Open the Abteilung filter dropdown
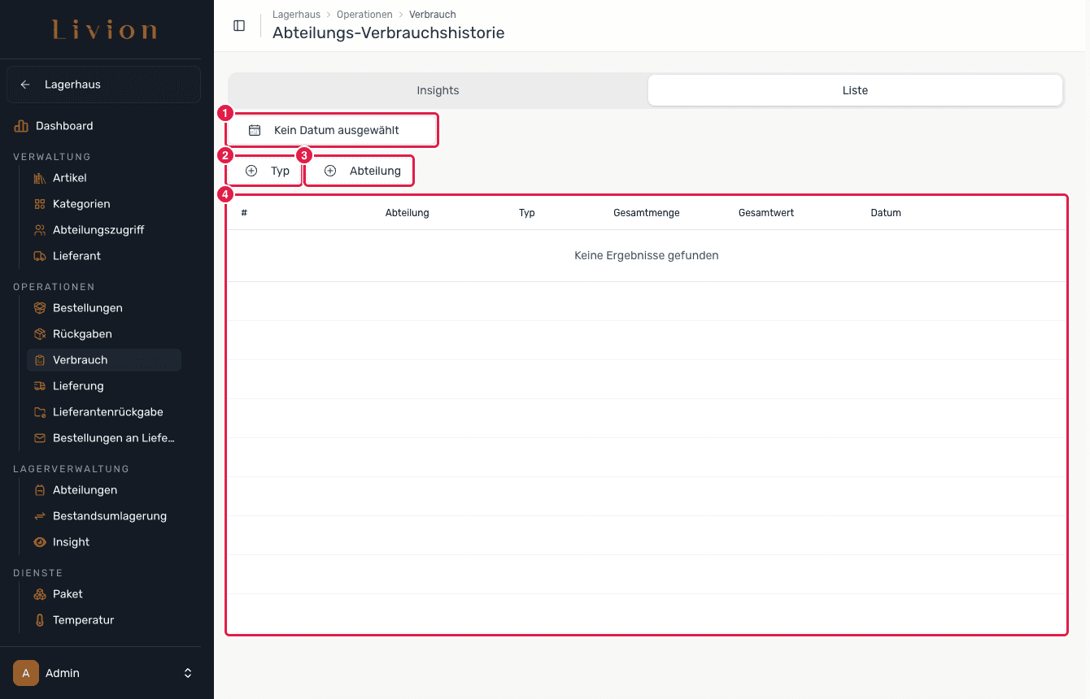This screenshot has width=1090, height=699. 359,171
